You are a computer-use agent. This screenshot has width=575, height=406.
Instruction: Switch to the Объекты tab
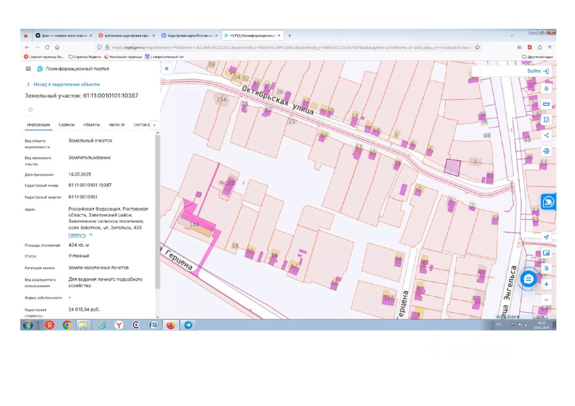click(x=92, y=125)
